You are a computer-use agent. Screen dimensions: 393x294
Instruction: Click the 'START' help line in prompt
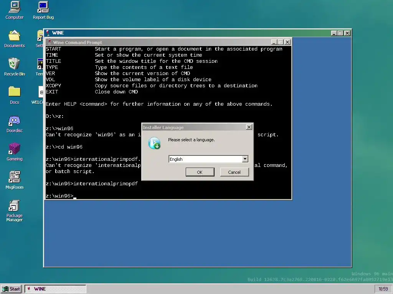click(164, 49)
